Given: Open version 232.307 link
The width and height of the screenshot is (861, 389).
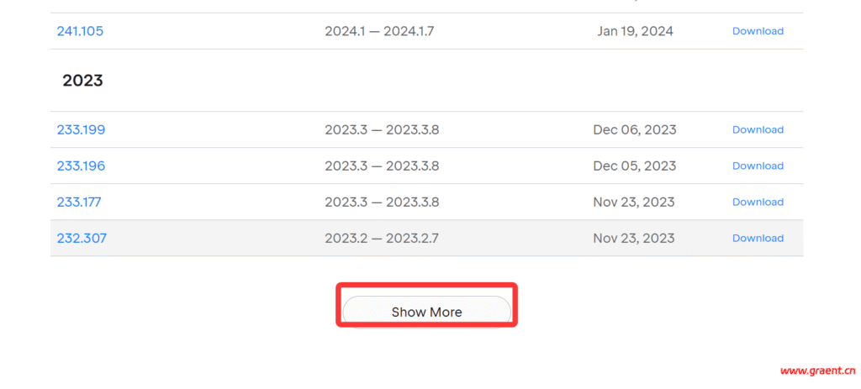Looking at the screenshot, I should coord(82,238).
